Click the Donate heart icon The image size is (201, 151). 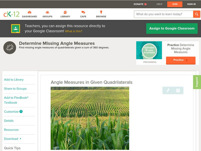coord(145,4)
